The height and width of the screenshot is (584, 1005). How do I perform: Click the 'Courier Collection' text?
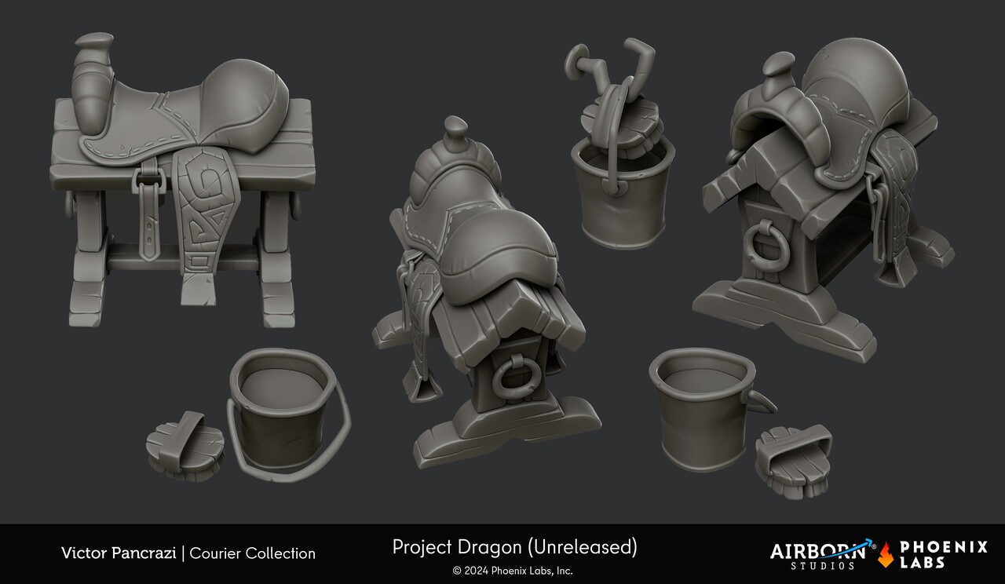tap(253, 553)
